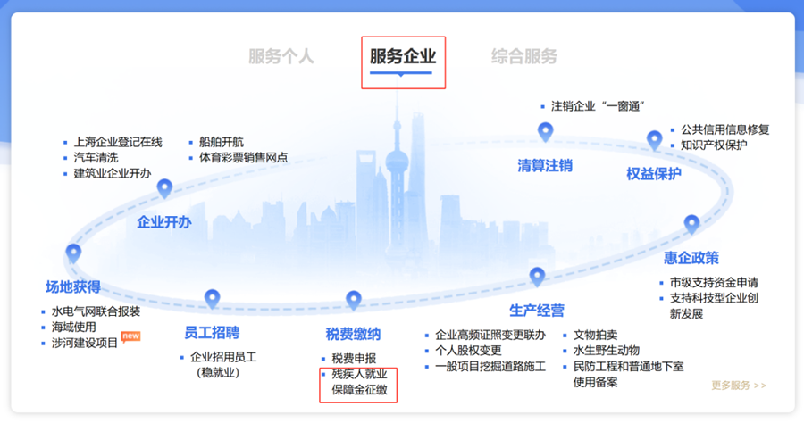Click the map pin above 权益保护

(654, 139)
